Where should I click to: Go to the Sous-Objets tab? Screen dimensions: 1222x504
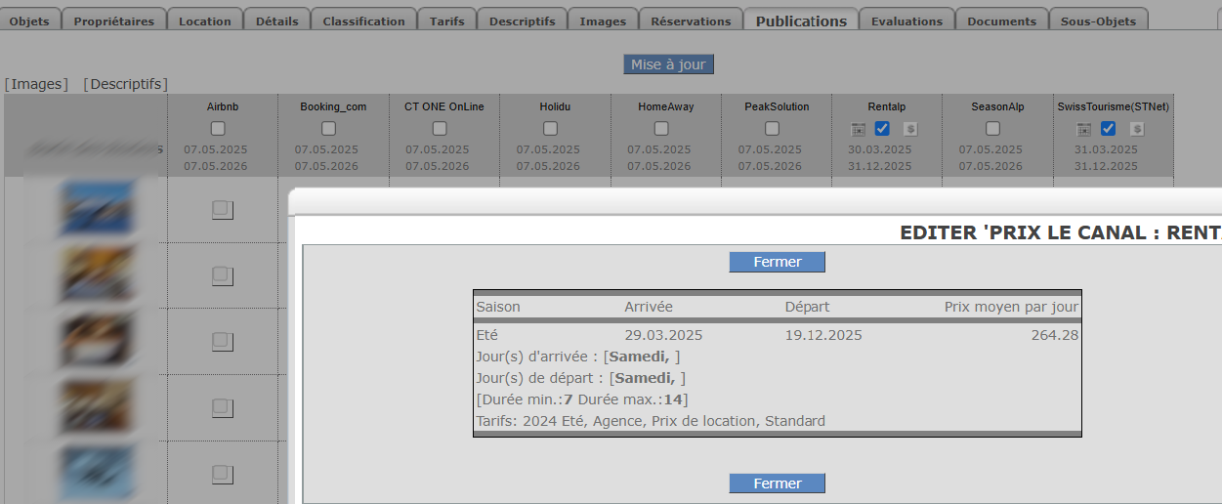(1098, 21)
